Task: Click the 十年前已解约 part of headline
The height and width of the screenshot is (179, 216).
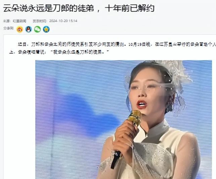Action: point(129,8)
